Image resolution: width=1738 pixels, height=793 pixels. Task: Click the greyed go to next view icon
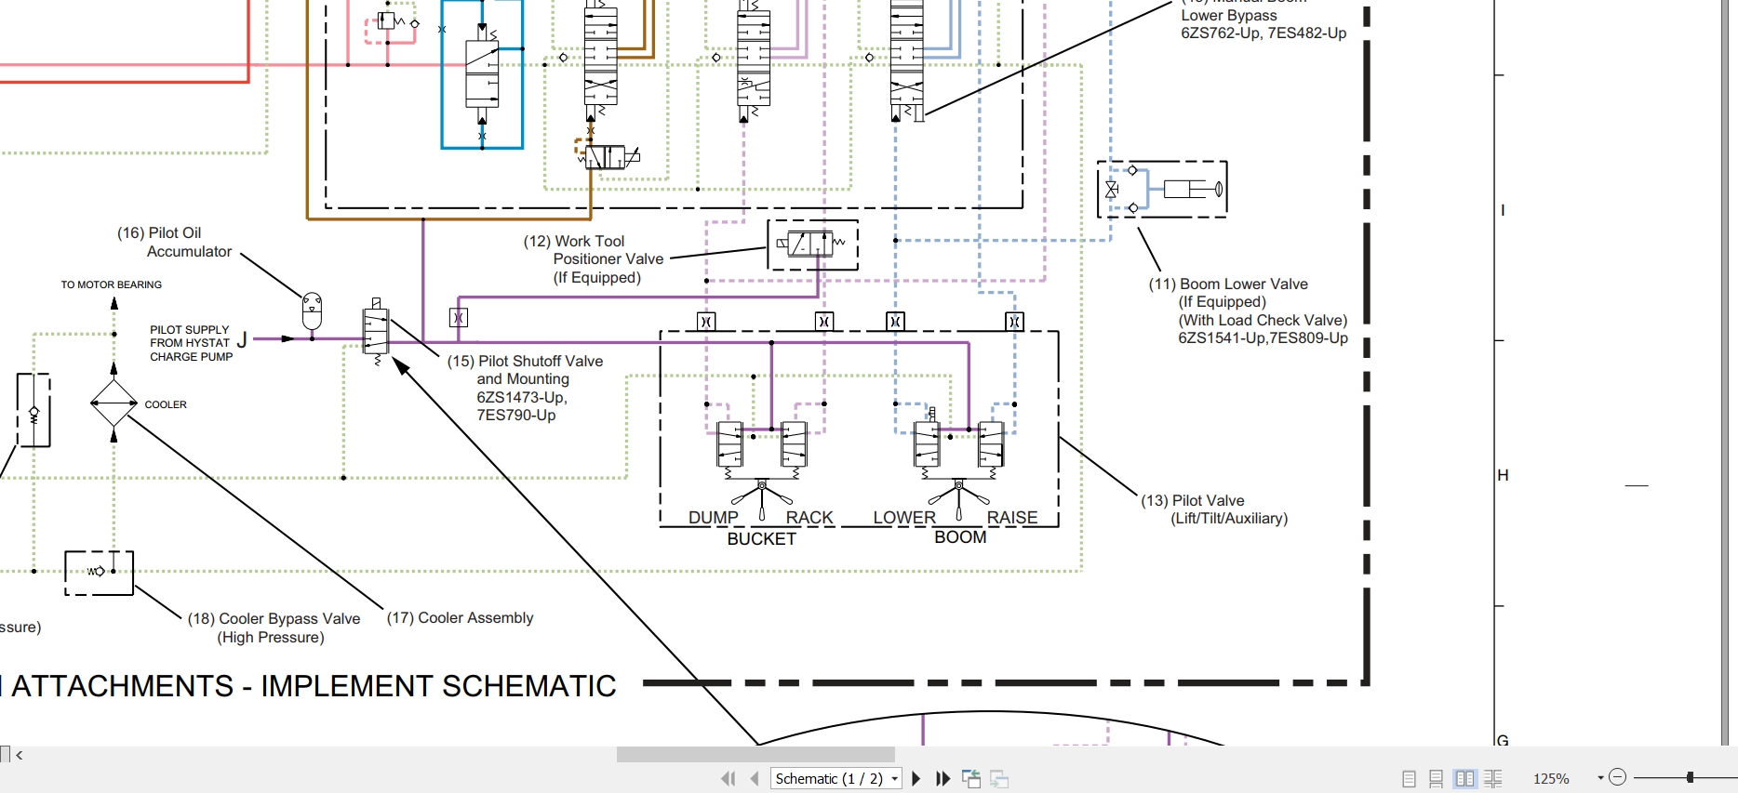(x=1000, y=778)
